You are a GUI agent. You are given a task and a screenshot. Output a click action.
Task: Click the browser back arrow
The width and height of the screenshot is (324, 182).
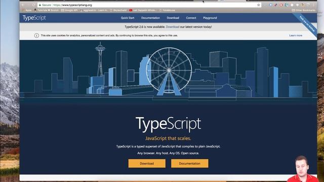pos(23,5)
